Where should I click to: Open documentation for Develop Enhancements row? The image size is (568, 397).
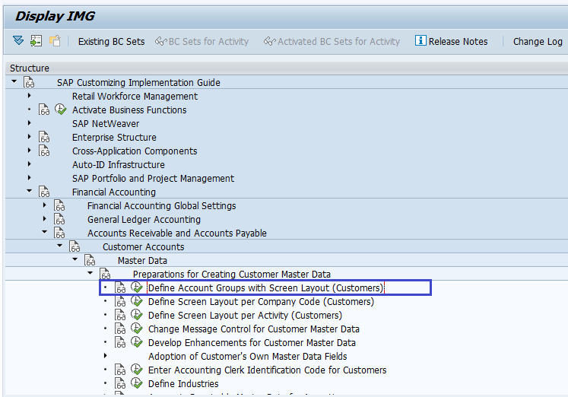120,342
